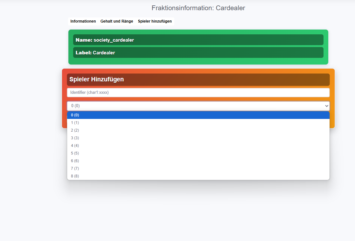
Task: Click the Identifier (char1:xxxx) input field
Action: click(198, 93)
